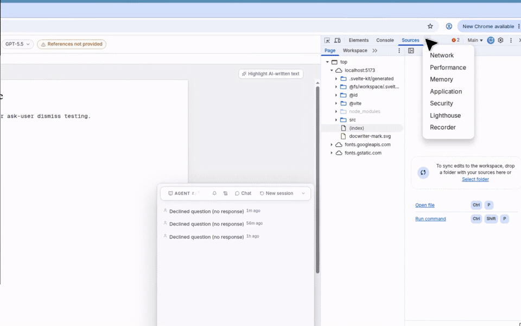Switch to the Elements tab
Image resolution: width=521 pixels, height=326 pixels.
359,40
